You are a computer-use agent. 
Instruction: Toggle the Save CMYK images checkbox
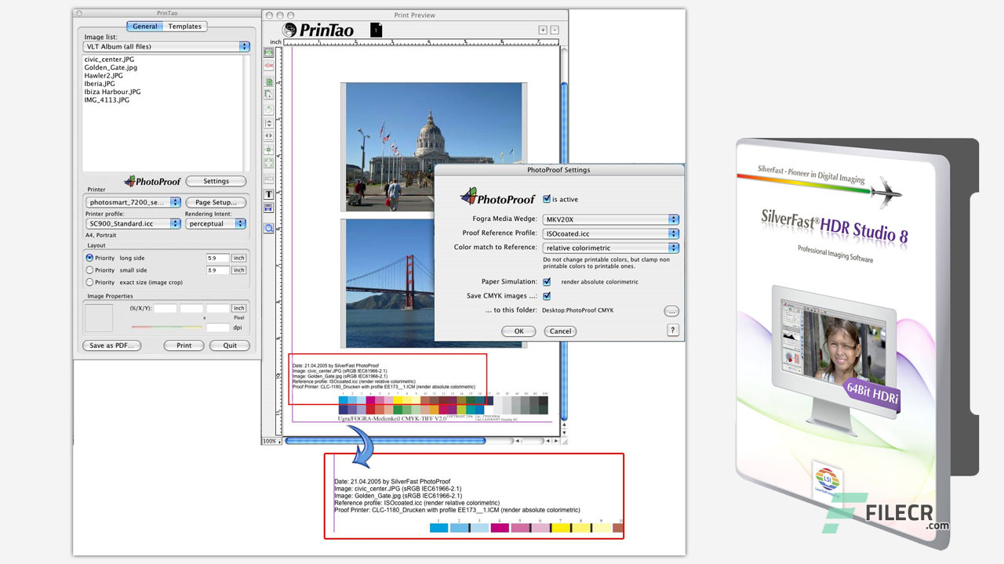click(x=547, y=296)
